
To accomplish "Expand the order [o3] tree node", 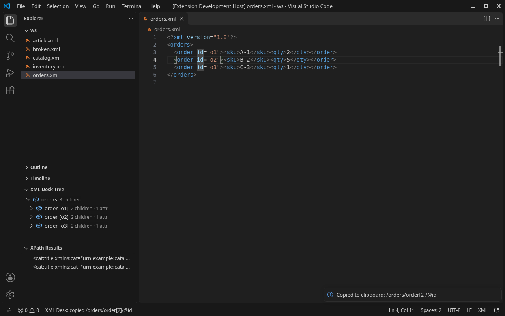I will click(x=32, y=226).
